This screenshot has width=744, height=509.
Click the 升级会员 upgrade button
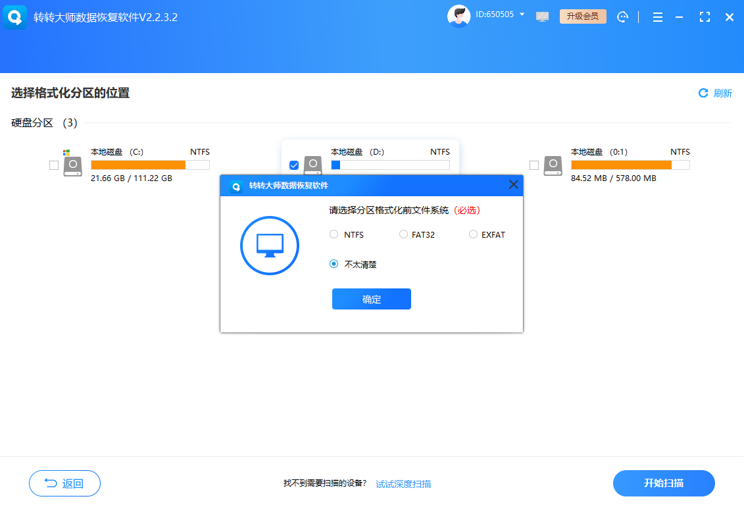click(x=583, y=16)
